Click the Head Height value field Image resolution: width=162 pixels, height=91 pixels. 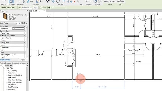click(18, 55)
